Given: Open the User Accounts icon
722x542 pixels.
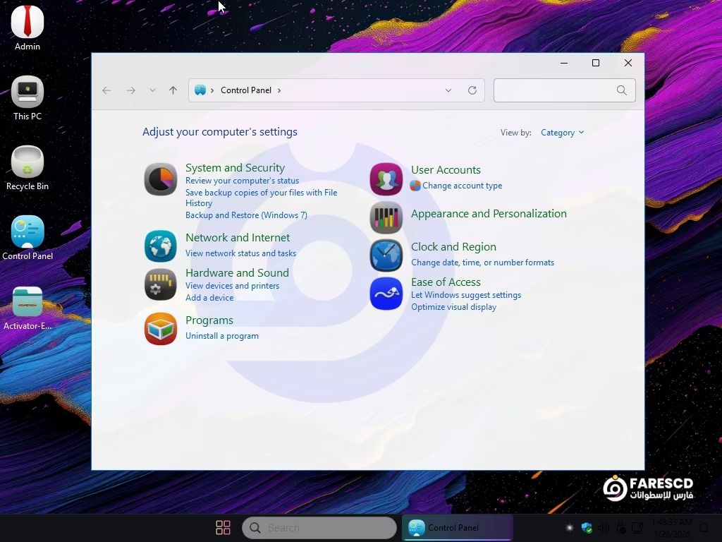Looking at the screenshot, I should pos(386,179).
